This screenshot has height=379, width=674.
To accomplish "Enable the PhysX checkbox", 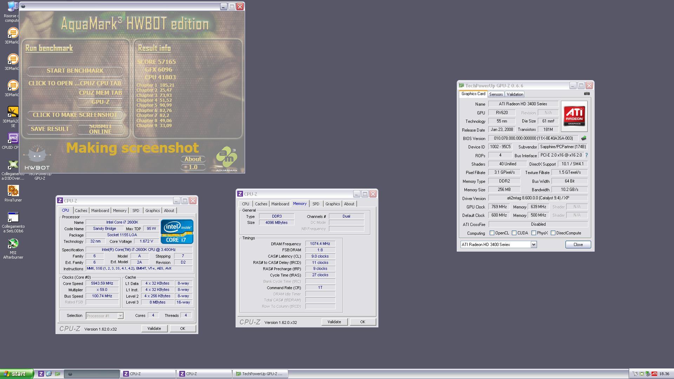I will point(534,233).
